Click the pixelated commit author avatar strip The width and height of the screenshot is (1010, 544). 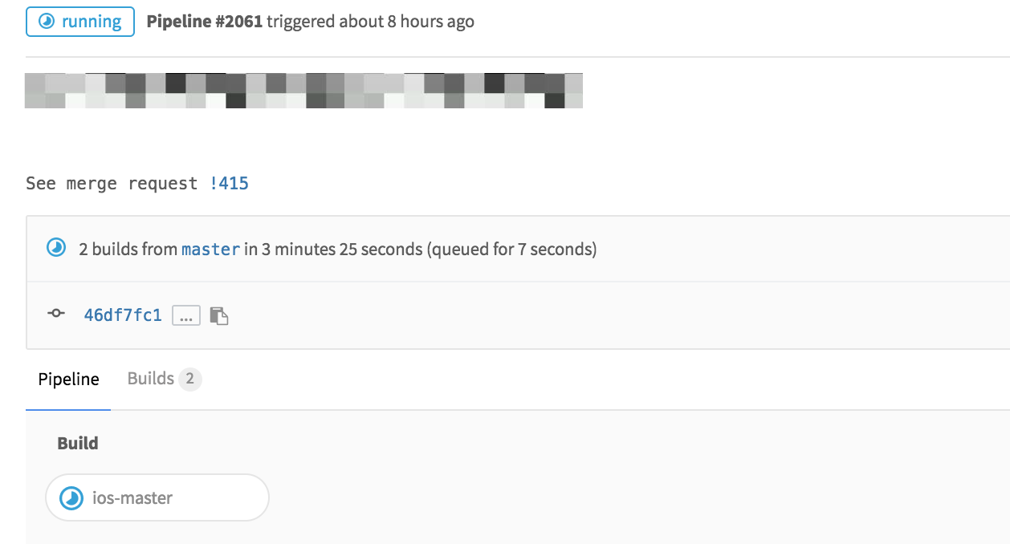303,90
